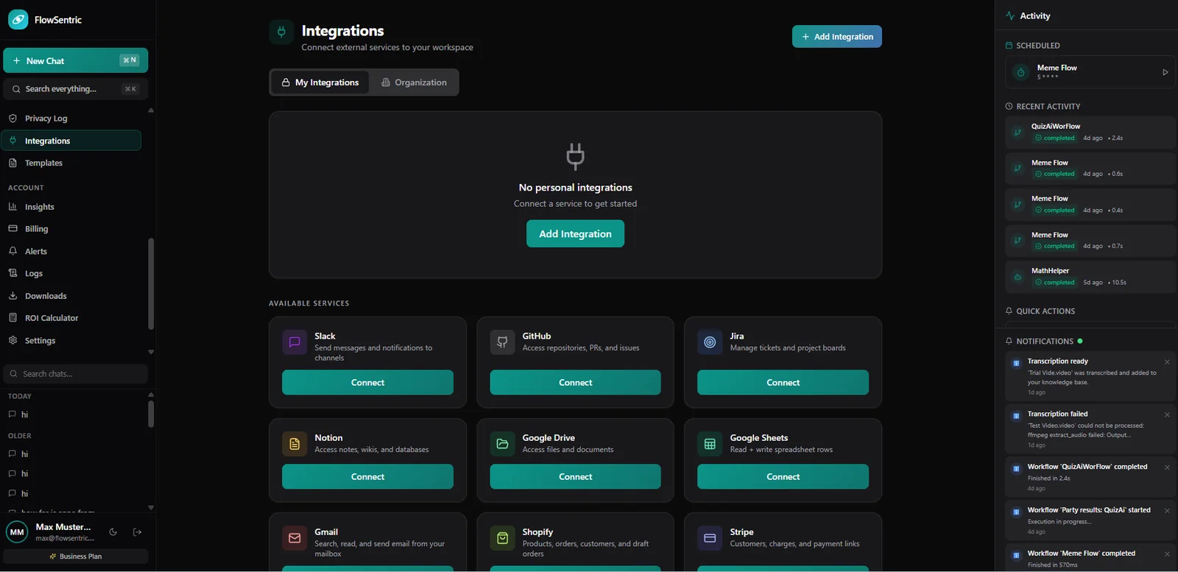Click the sidebar navigation scrollbar
The height and width of the screenshot is (572, 1178).
151,283
